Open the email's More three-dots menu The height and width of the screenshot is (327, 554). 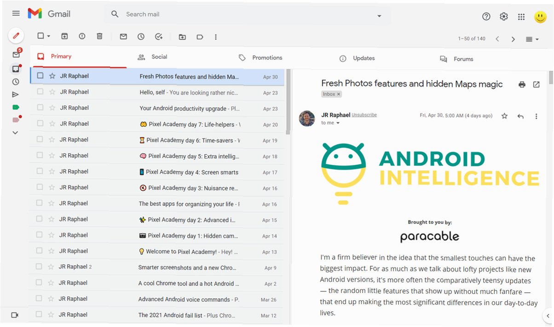click(x=536, y=117)
